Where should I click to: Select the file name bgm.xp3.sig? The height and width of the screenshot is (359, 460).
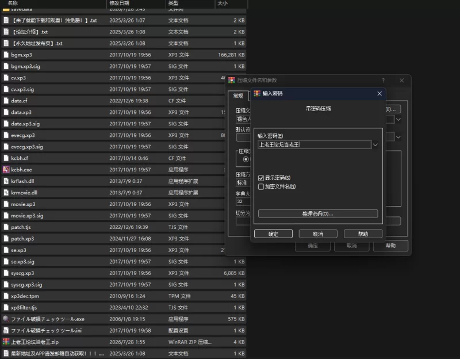click(x=25, y=66)
